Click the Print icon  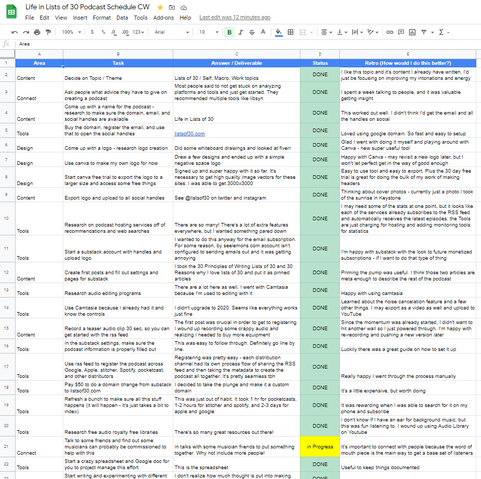coord(37,32)
